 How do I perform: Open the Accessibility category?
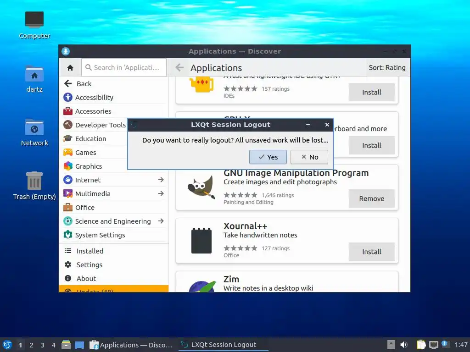pos(114,97)
